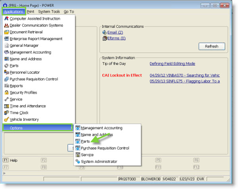Click the Reports icon

coord(6,86)
